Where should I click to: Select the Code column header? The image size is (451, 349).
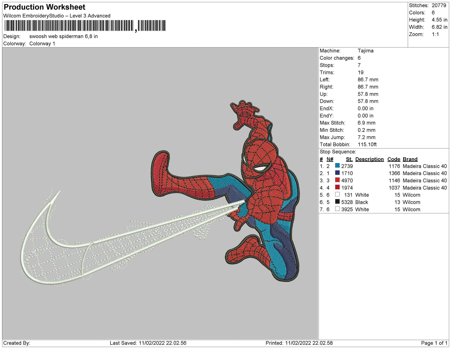coord(394,159)
